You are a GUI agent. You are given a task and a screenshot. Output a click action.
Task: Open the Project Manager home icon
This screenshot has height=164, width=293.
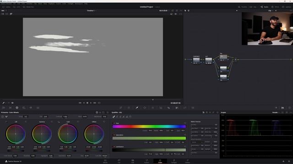283,161
